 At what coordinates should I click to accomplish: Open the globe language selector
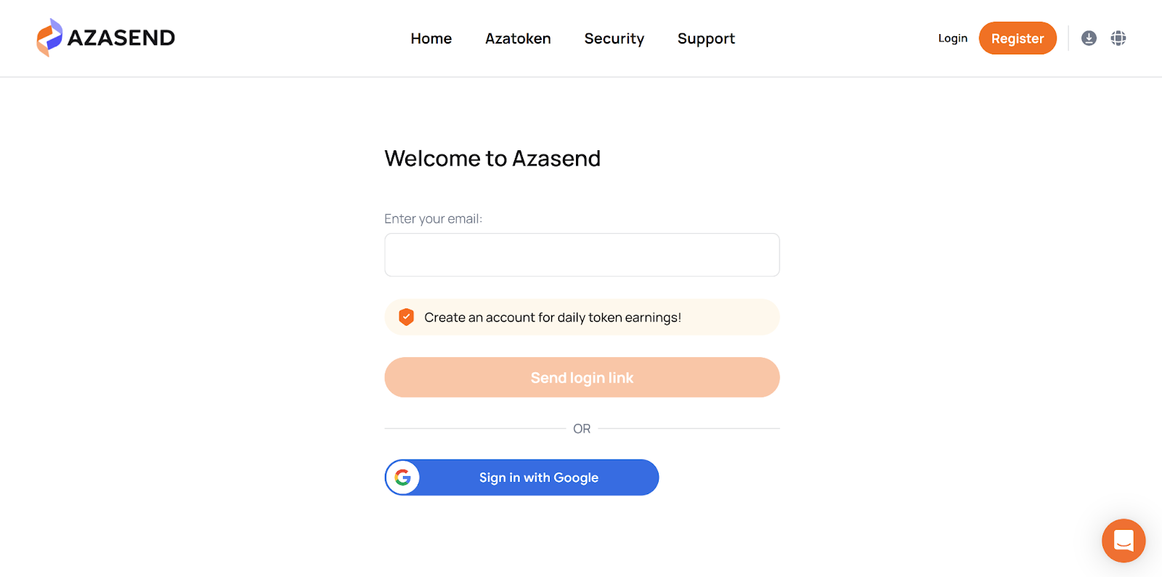(x=1118, y=38)
